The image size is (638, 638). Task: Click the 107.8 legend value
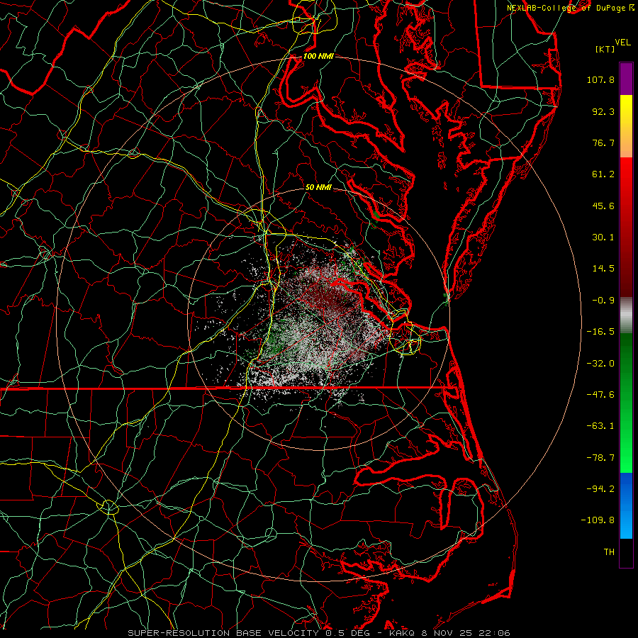[x=600, y=79]
